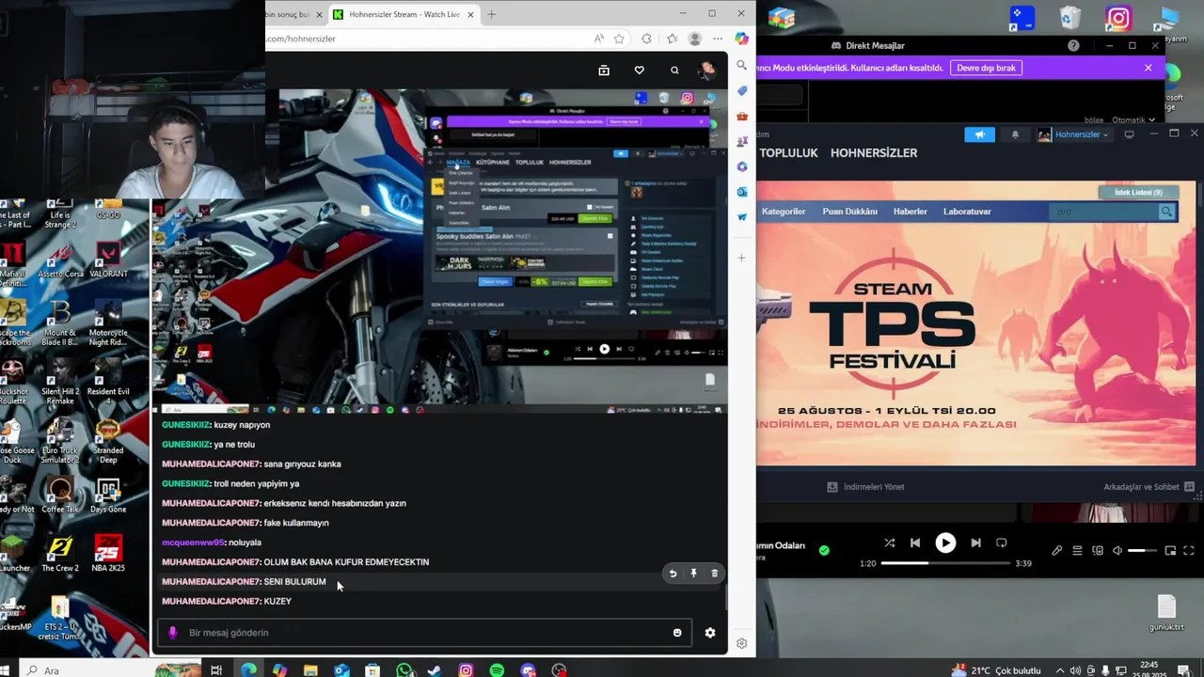
Task: Favorite this page with star icon
Action: 619,39
